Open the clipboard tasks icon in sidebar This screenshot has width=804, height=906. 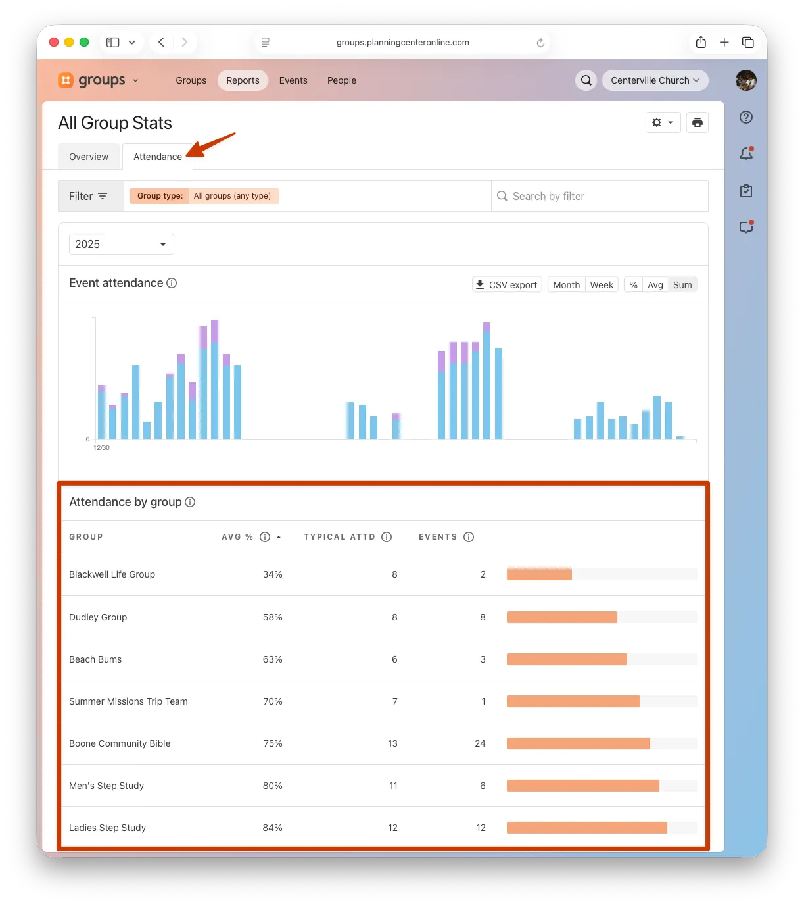[745, 191]
